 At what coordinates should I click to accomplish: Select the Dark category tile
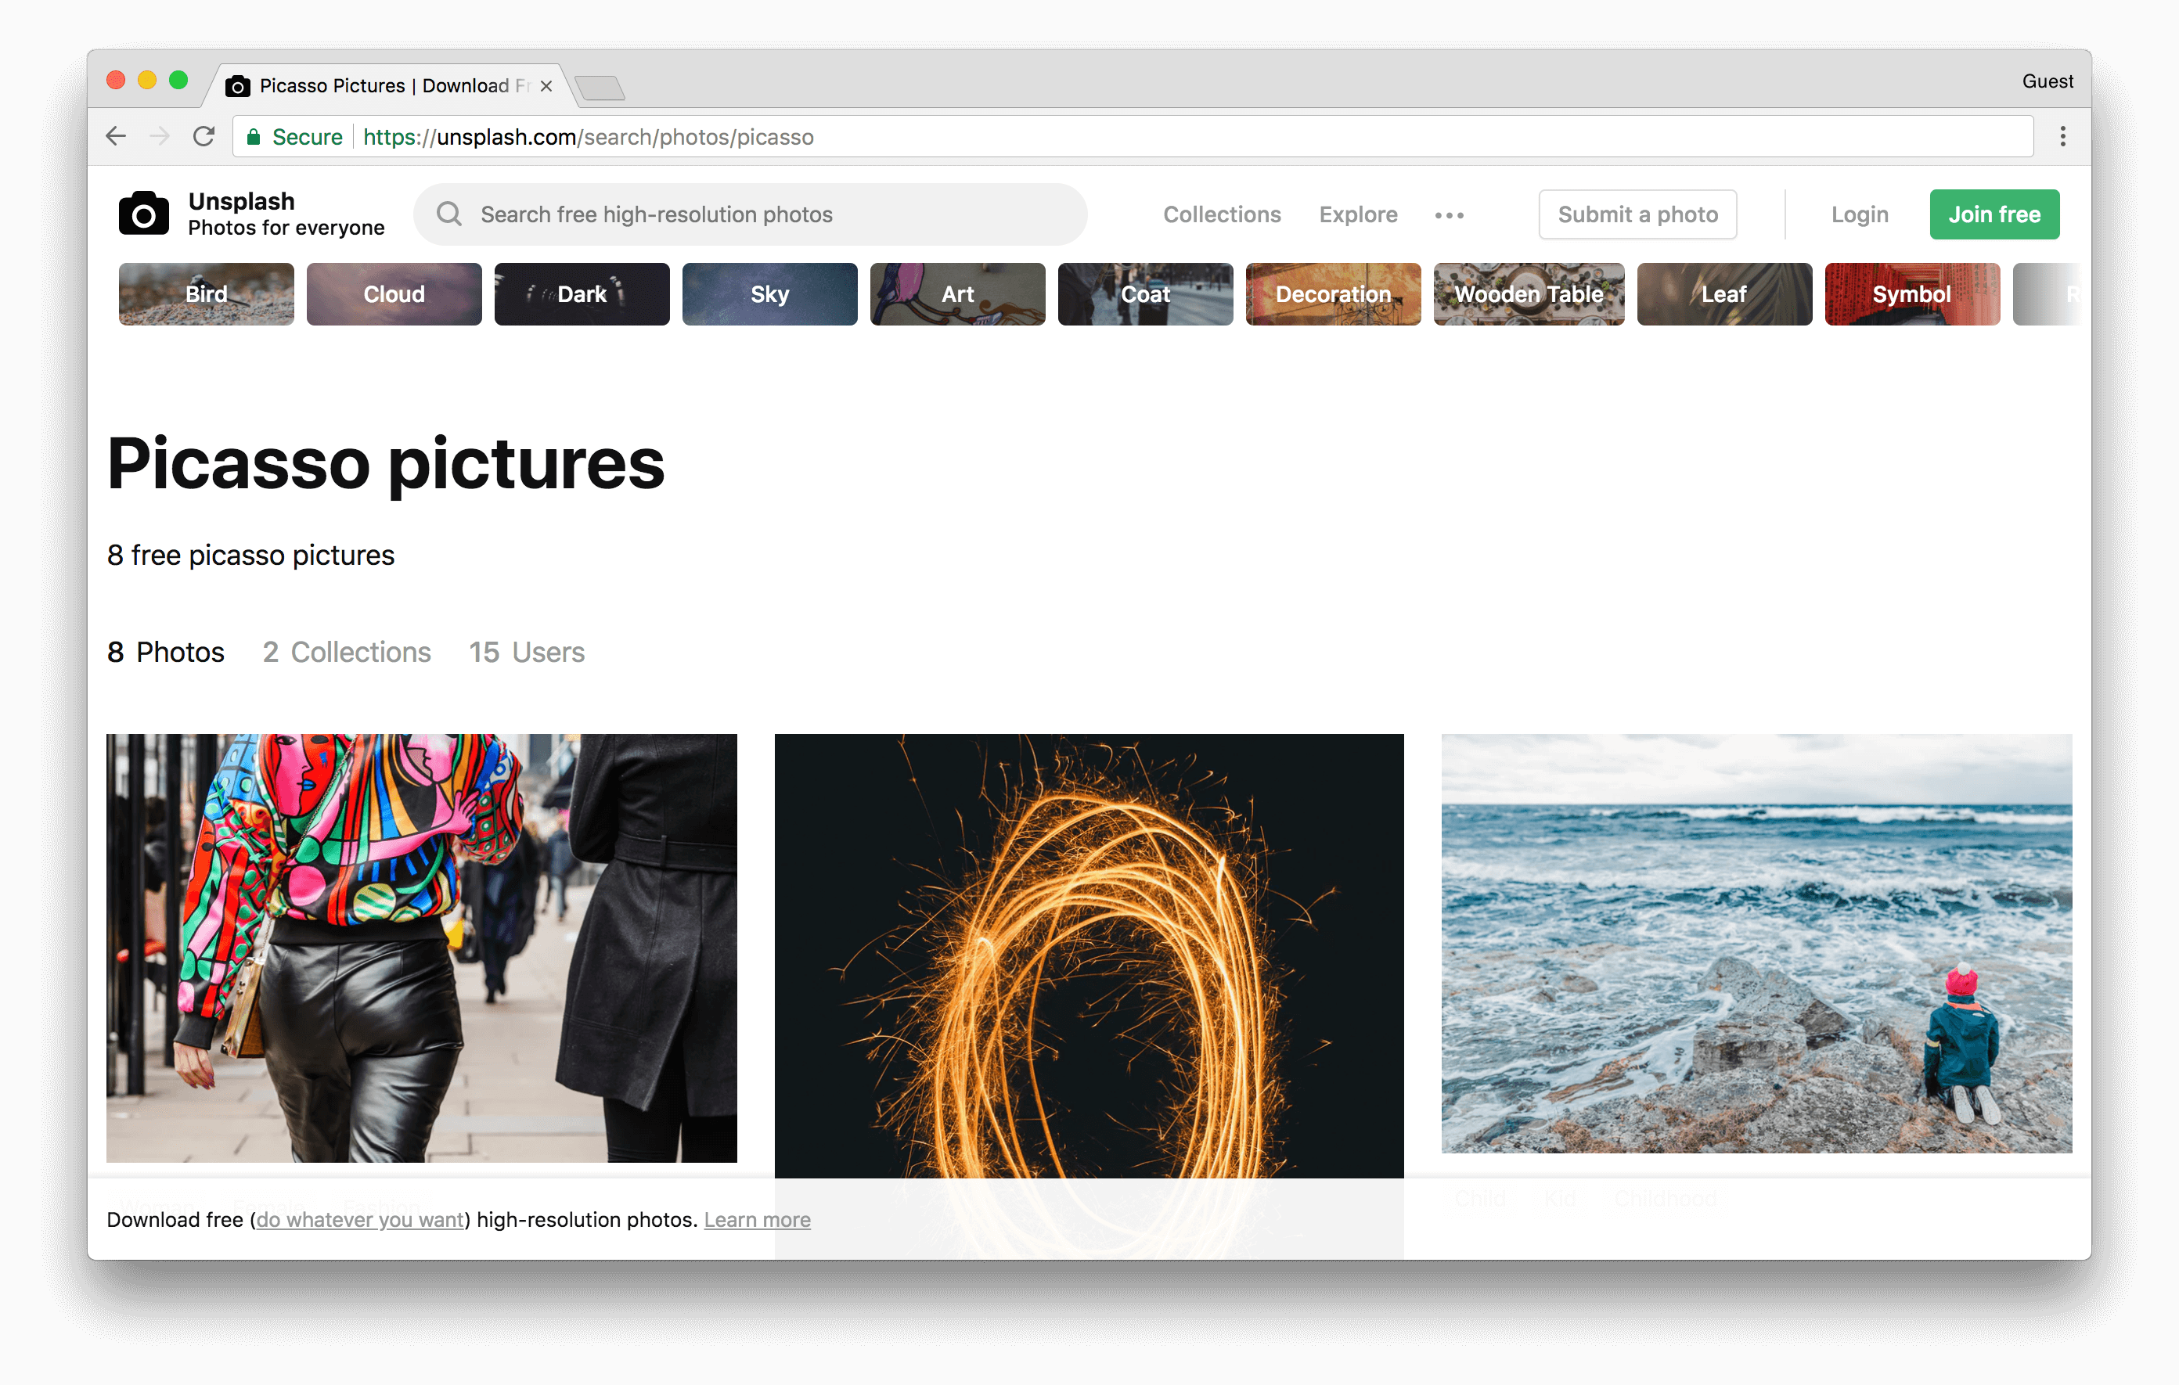coord(582,294)
